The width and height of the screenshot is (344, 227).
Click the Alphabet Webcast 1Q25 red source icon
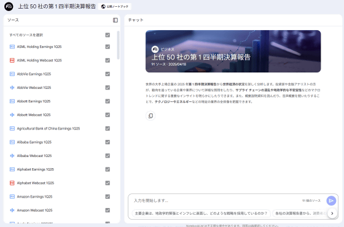coord(12,183)
